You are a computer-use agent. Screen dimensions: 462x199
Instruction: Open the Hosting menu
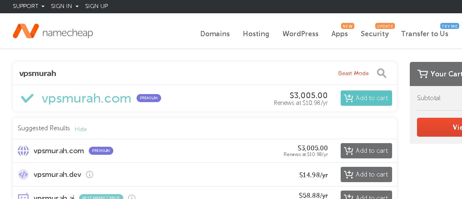point(256,34)
